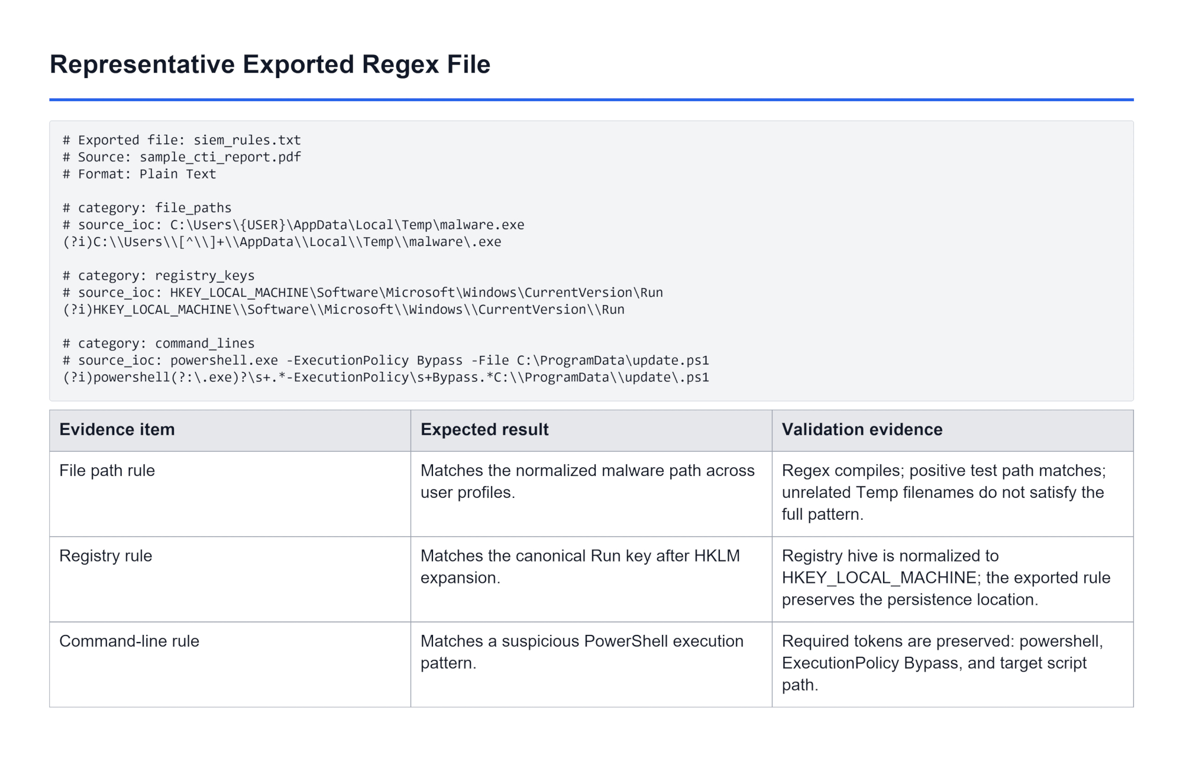Click the line "# Exported file: siem_rules.txt"

(x=182, y=140)
